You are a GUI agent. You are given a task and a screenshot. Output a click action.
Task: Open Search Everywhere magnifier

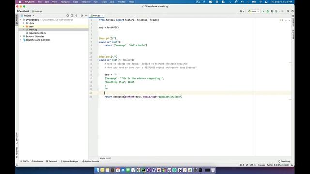(x=288, y=11)
